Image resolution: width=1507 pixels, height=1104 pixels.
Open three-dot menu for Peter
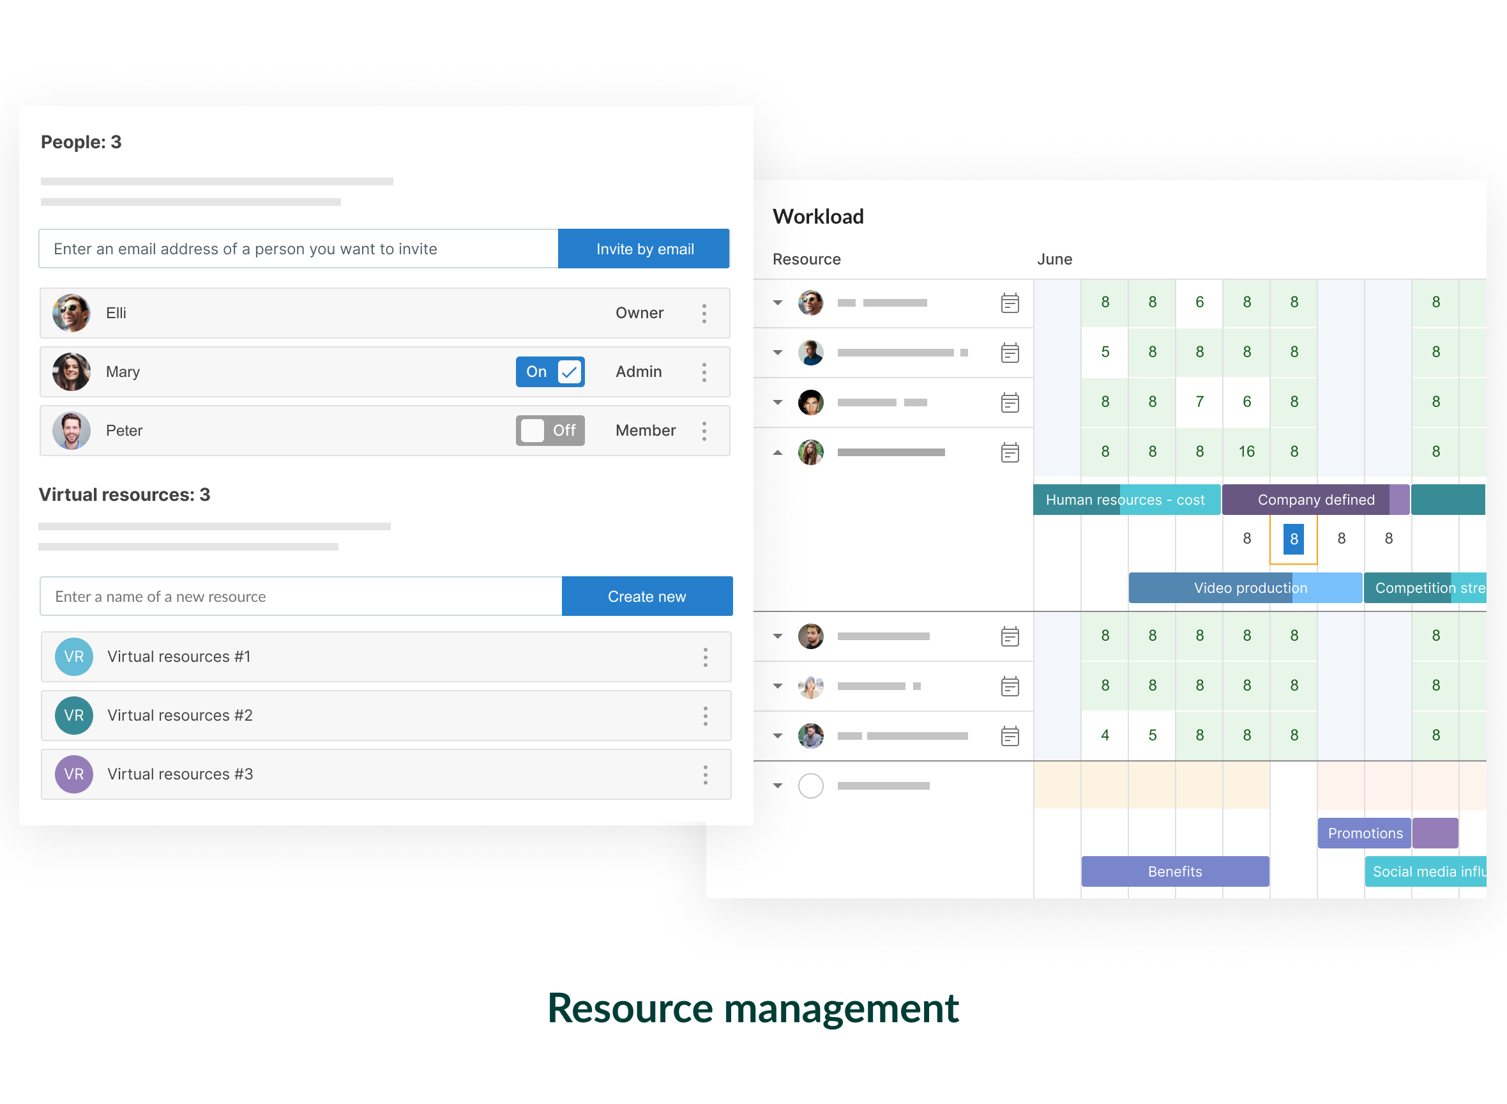(x=704, y=431)
